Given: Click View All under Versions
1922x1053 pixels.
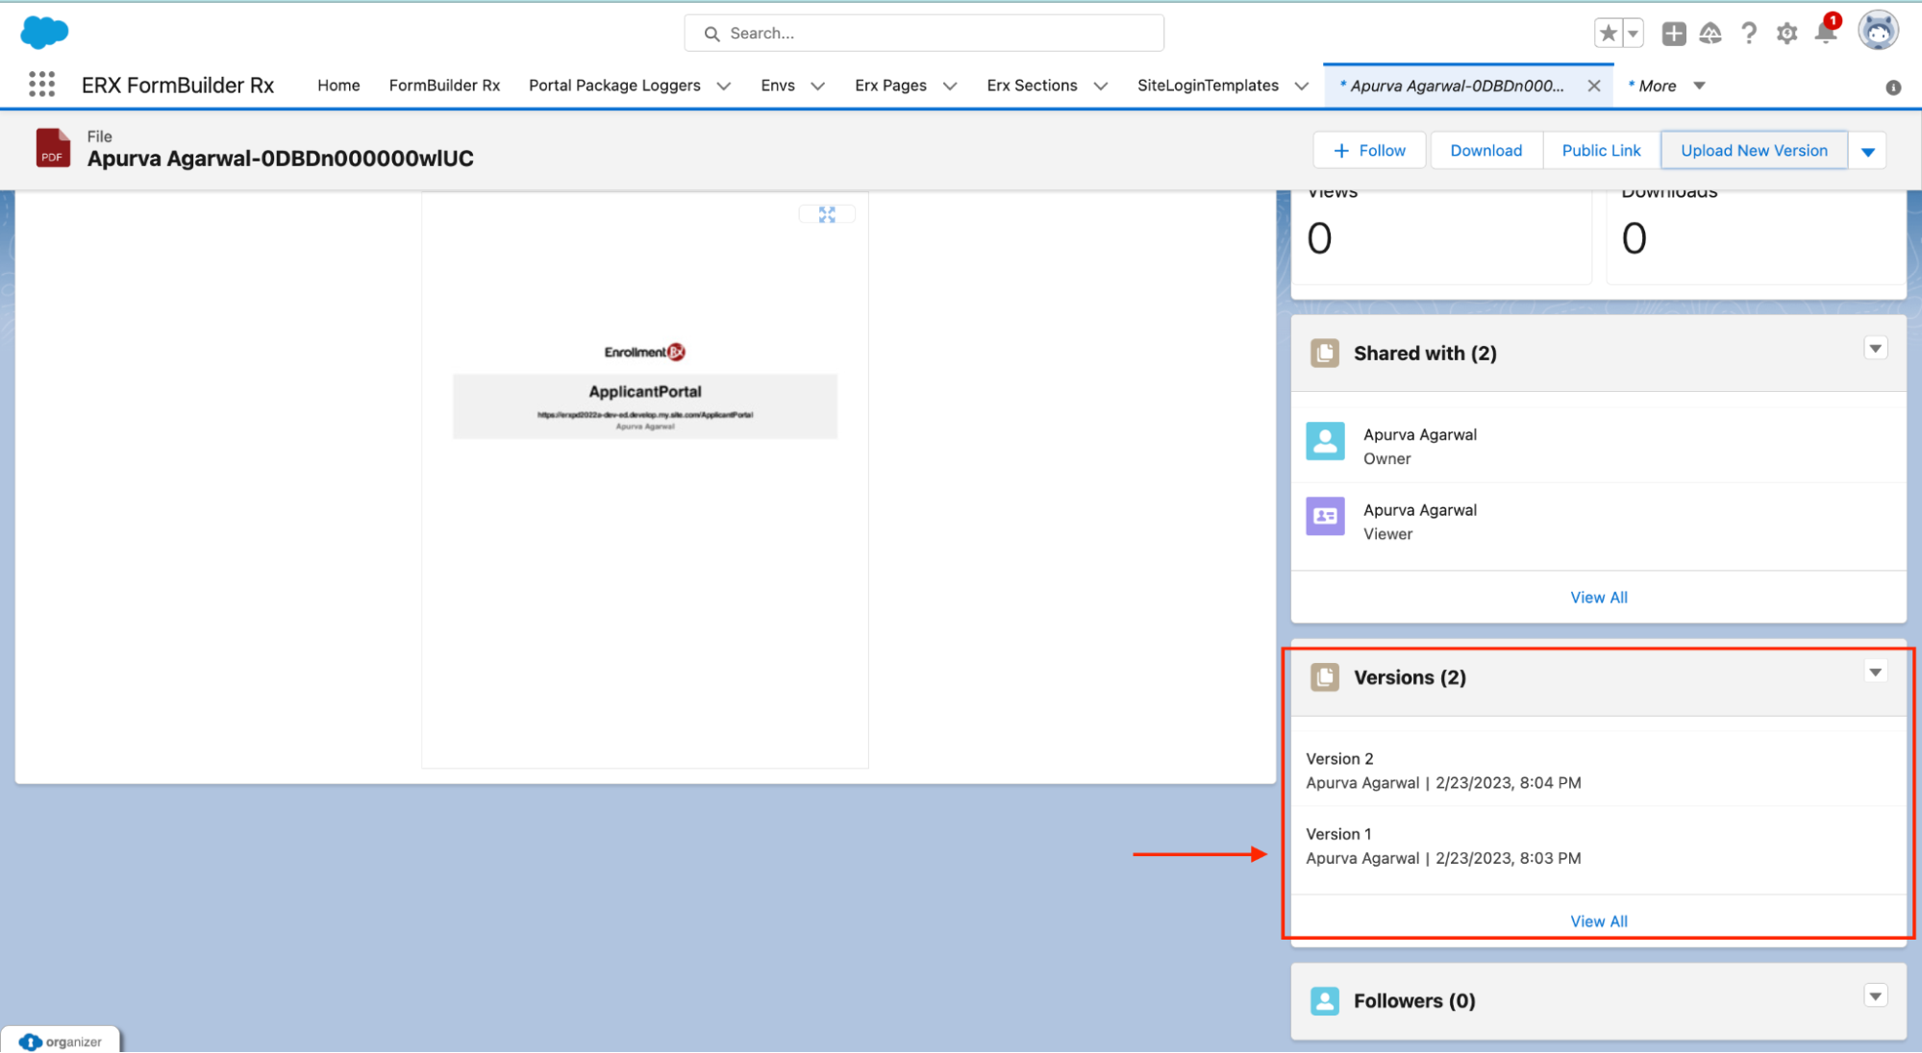Looking at the screenshot, I should pos(1598,921).
